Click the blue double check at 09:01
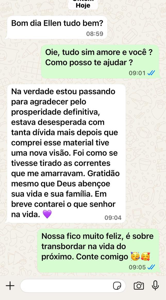 (151, 73)
